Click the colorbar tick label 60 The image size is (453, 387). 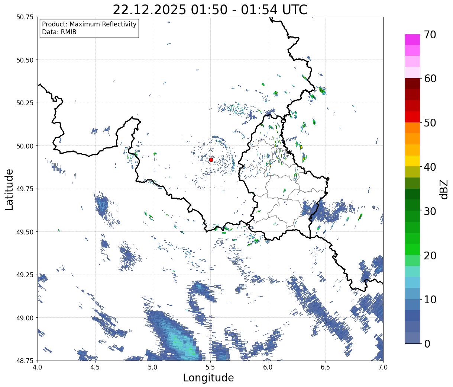(430, 79)
